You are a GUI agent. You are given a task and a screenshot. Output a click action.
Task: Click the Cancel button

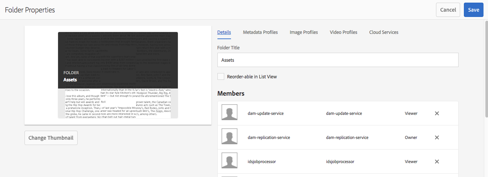[x=448, y=10]
